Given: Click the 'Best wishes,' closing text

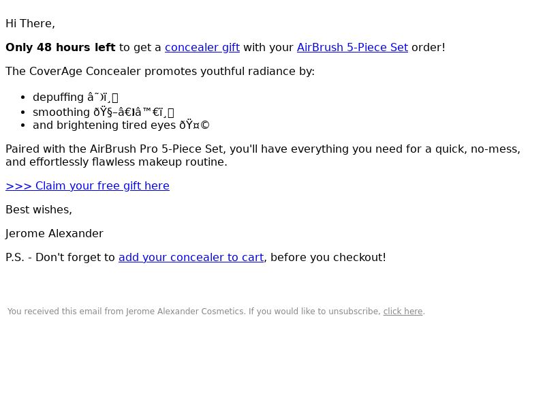Looking at the screenshot, I should pyautogui.click(x=39, y=210).
